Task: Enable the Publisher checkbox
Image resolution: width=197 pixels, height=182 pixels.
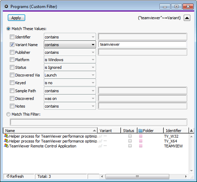Action: tap(12, 52)
